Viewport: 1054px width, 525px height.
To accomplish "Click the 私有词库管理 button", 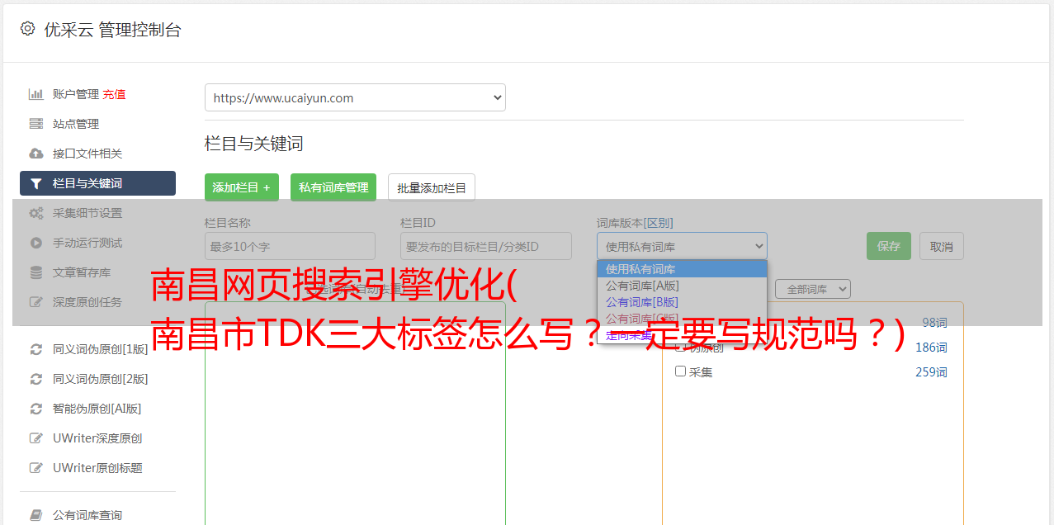I will click(x=333, y=187).
